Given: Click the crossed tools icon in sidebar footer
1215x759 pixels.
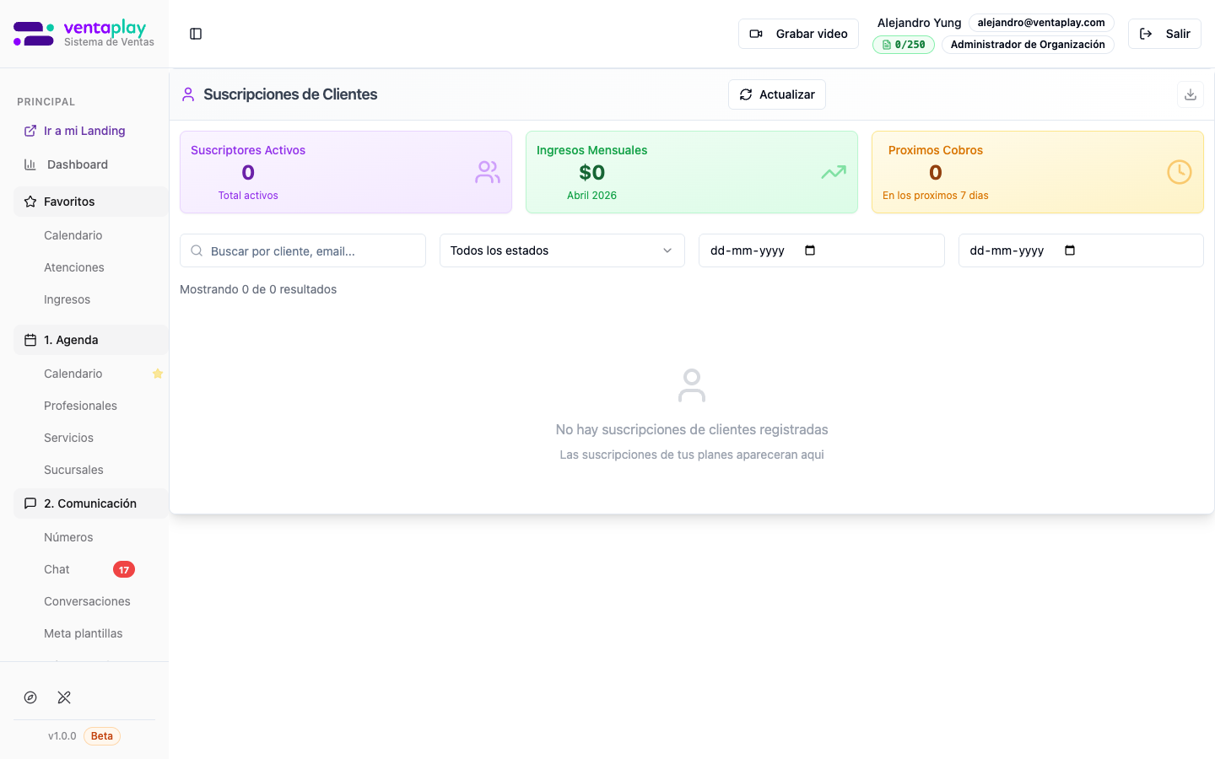Looking at the screenshot, I should (64, 697).
